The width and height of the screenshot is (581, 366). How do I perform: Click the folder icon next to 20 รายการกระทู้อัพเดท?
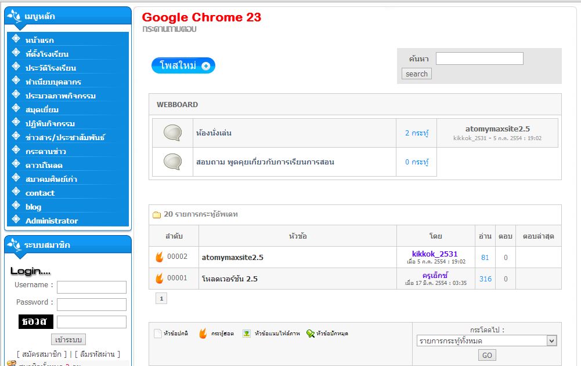click(x=157, y=214)
